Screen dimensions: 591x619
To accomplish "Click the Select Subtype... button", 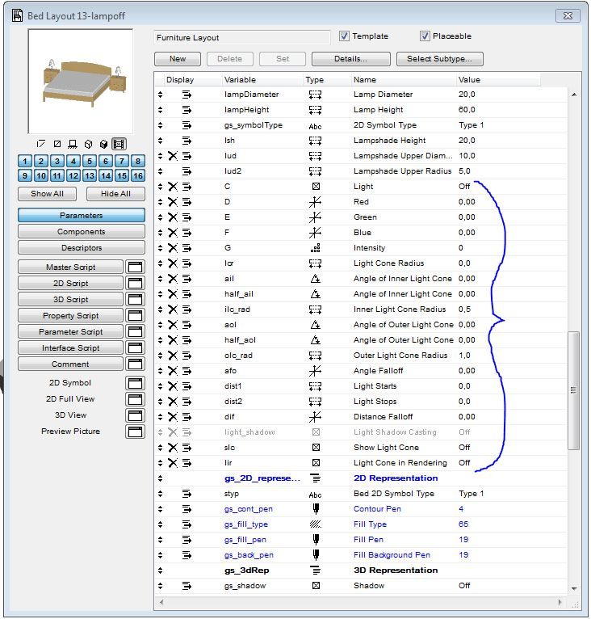I will [439, 59].
